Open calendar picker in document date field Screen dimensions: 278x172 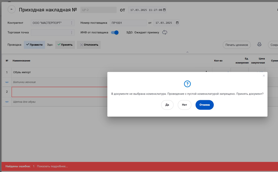point(164,10)
